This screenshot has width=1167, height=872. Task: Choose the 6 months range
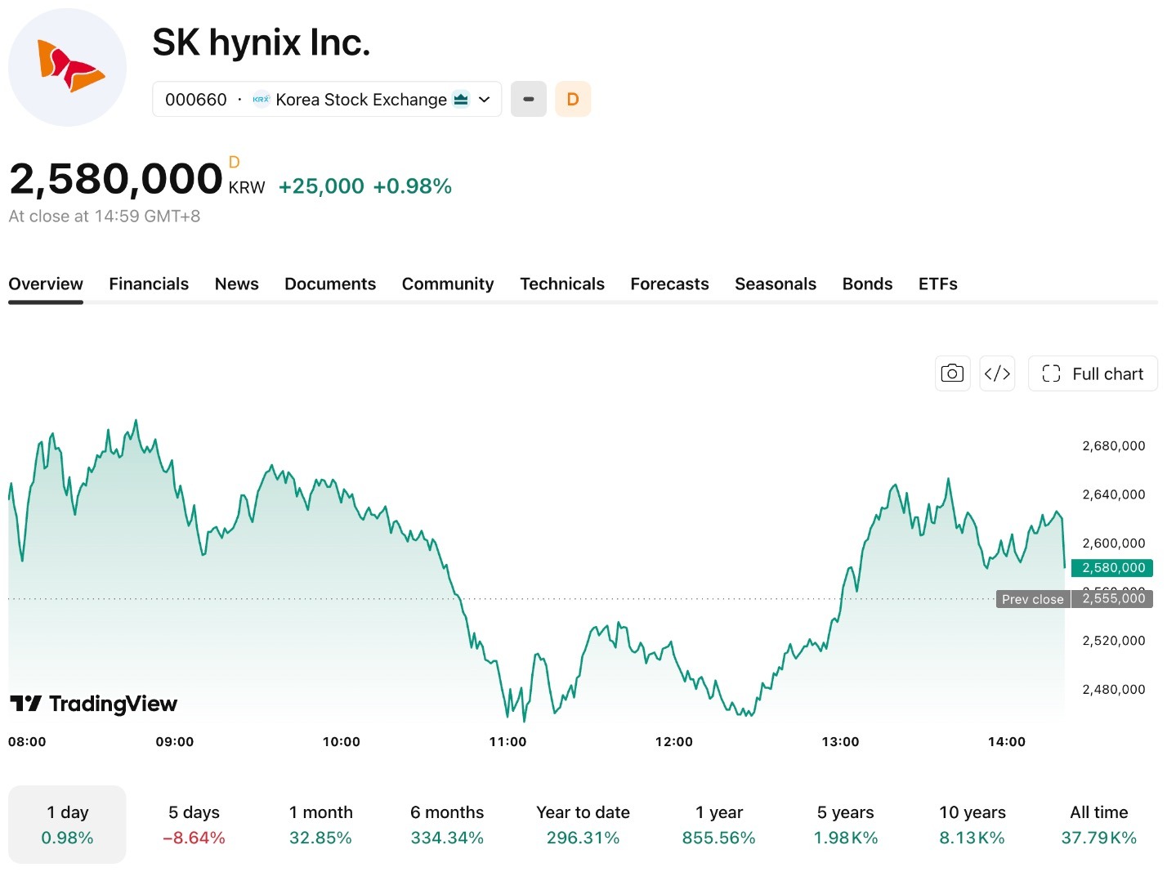click(x=447, y=825)
